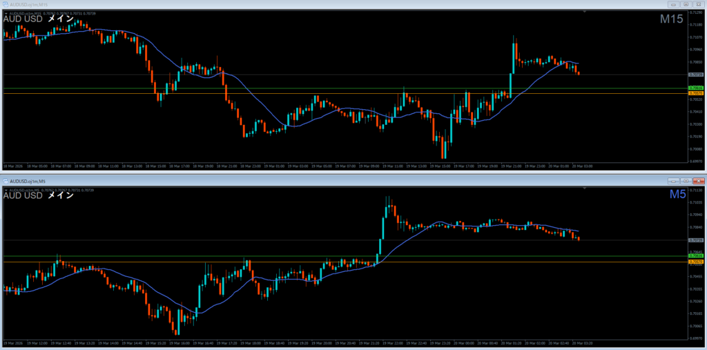Expand the triangle menu beside AUDUSD.oj1m,M15
Screen dimensions: 707x350
coord(6,14)
